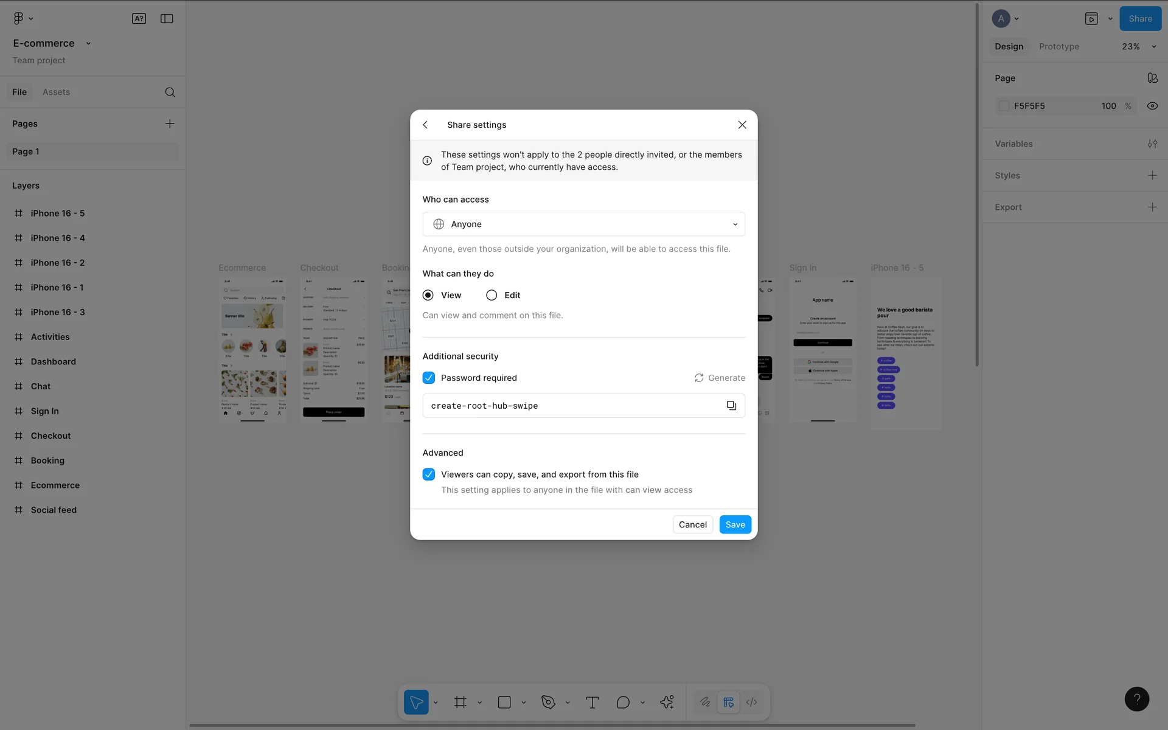Switch to the Prototype tab
The width and height of the screenshot is (1168, 730).
tap(1058, 47)
